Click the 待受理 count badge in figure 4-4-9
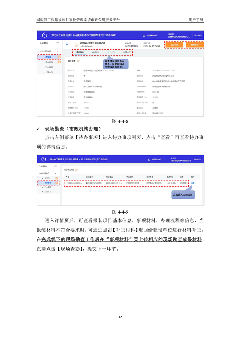This screenshot has height=340, width=240. [57, 178]
